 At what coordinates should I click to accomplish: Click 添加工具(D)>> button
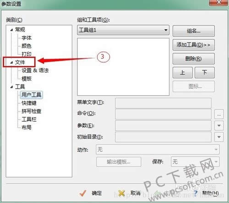(194, 45)
